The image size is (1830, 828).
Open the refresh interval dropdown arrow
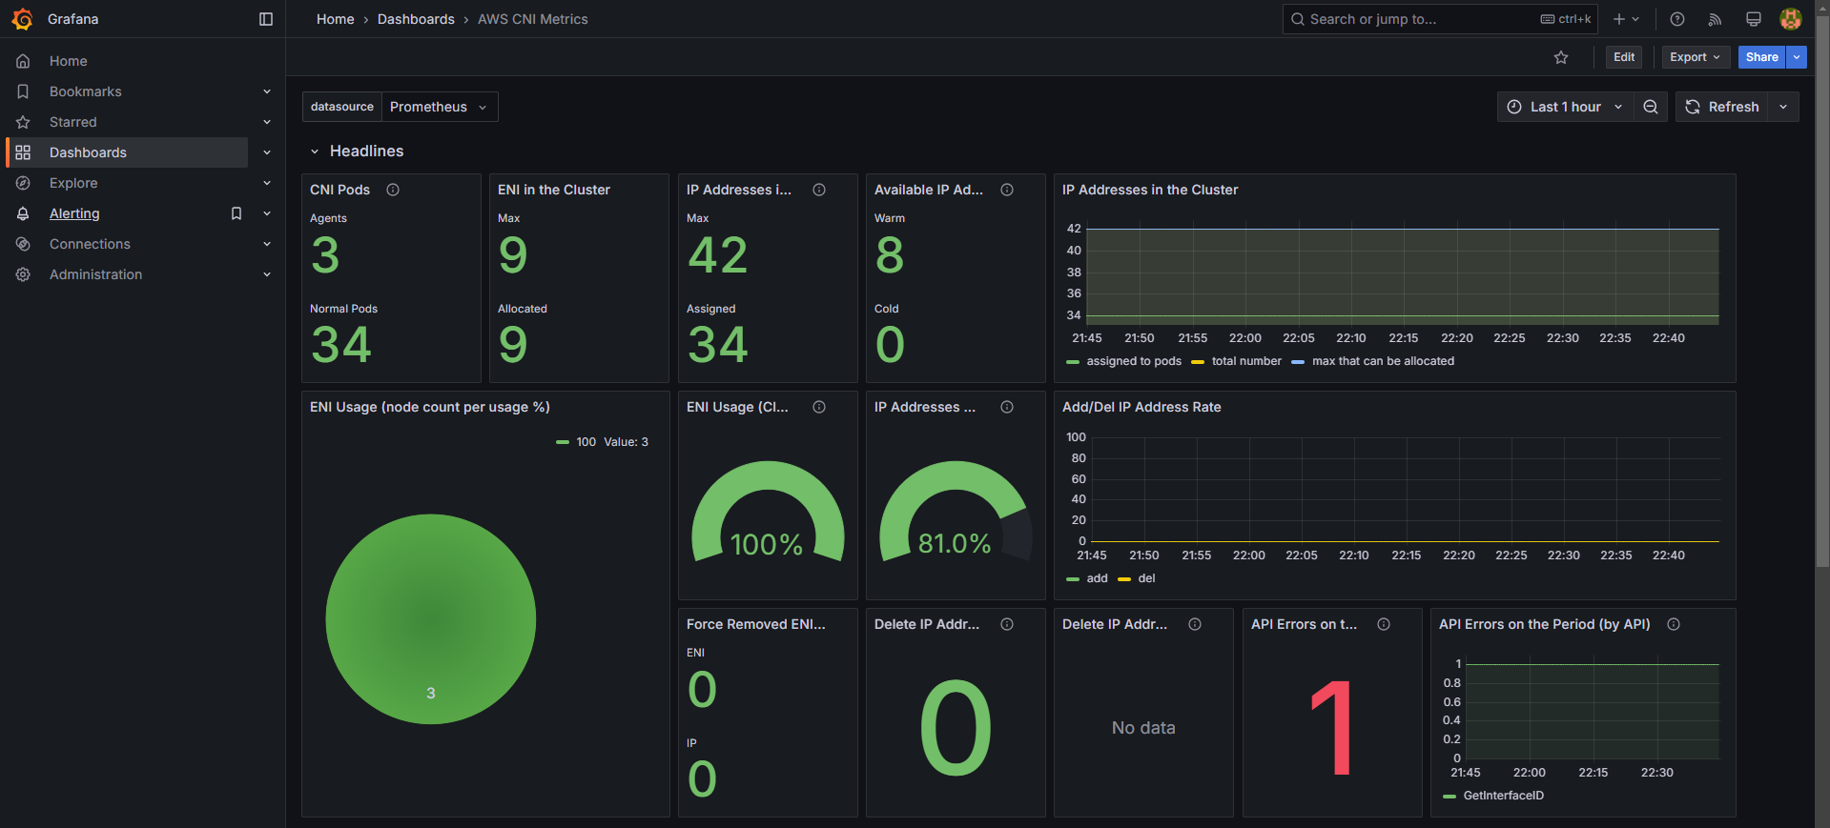point(1783,107)
